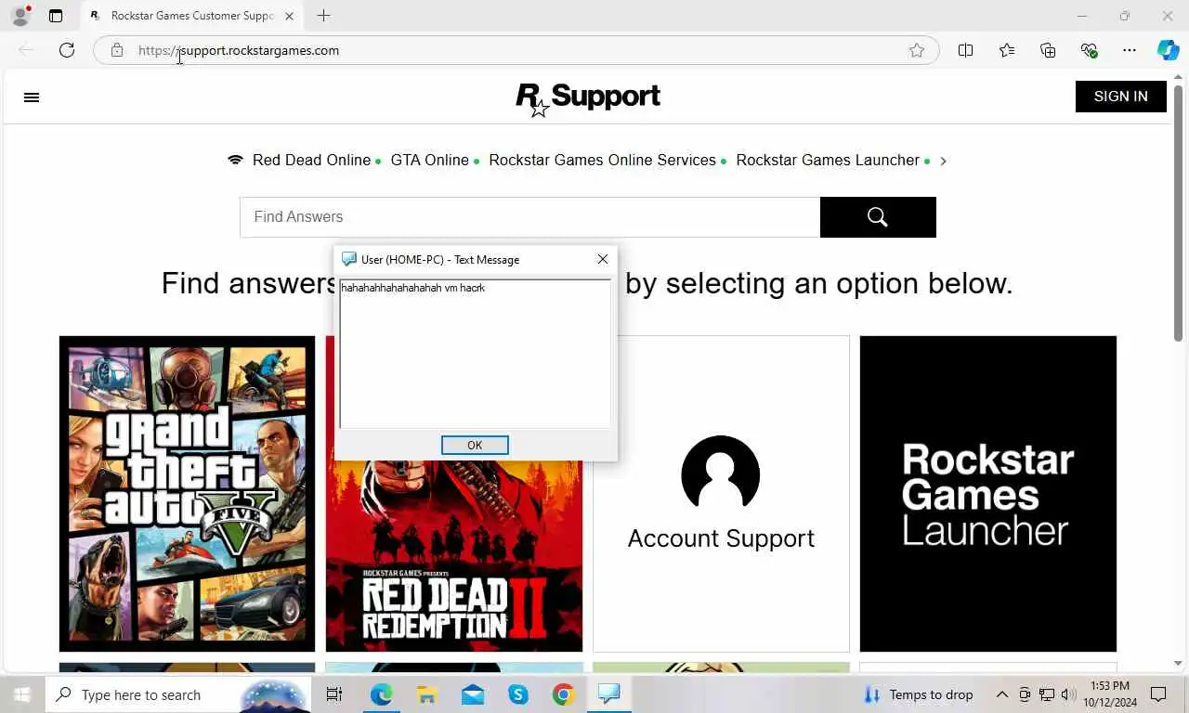Open Task View in the taskbar

click(x=334, y=694)
